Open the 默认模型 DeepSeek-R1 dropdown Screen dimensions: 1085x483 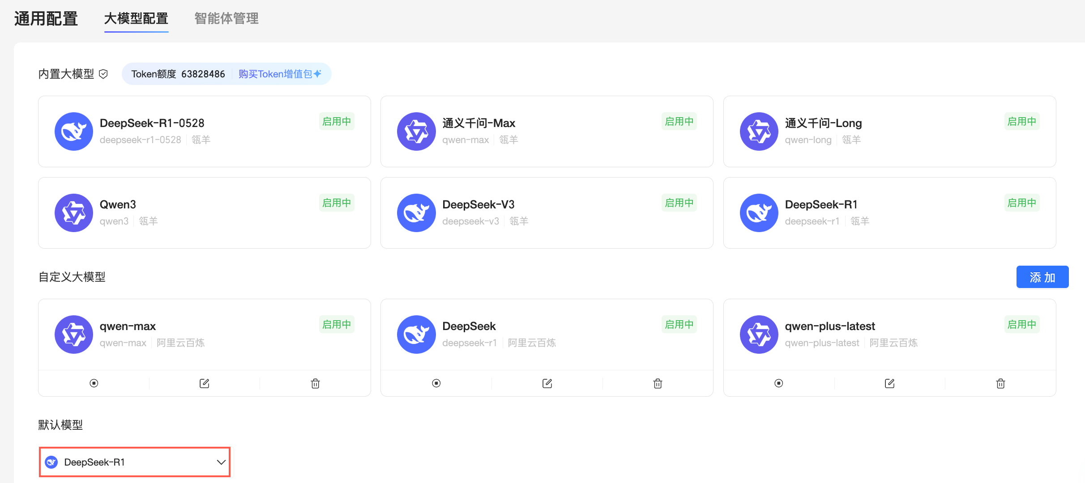click(134, 462)
